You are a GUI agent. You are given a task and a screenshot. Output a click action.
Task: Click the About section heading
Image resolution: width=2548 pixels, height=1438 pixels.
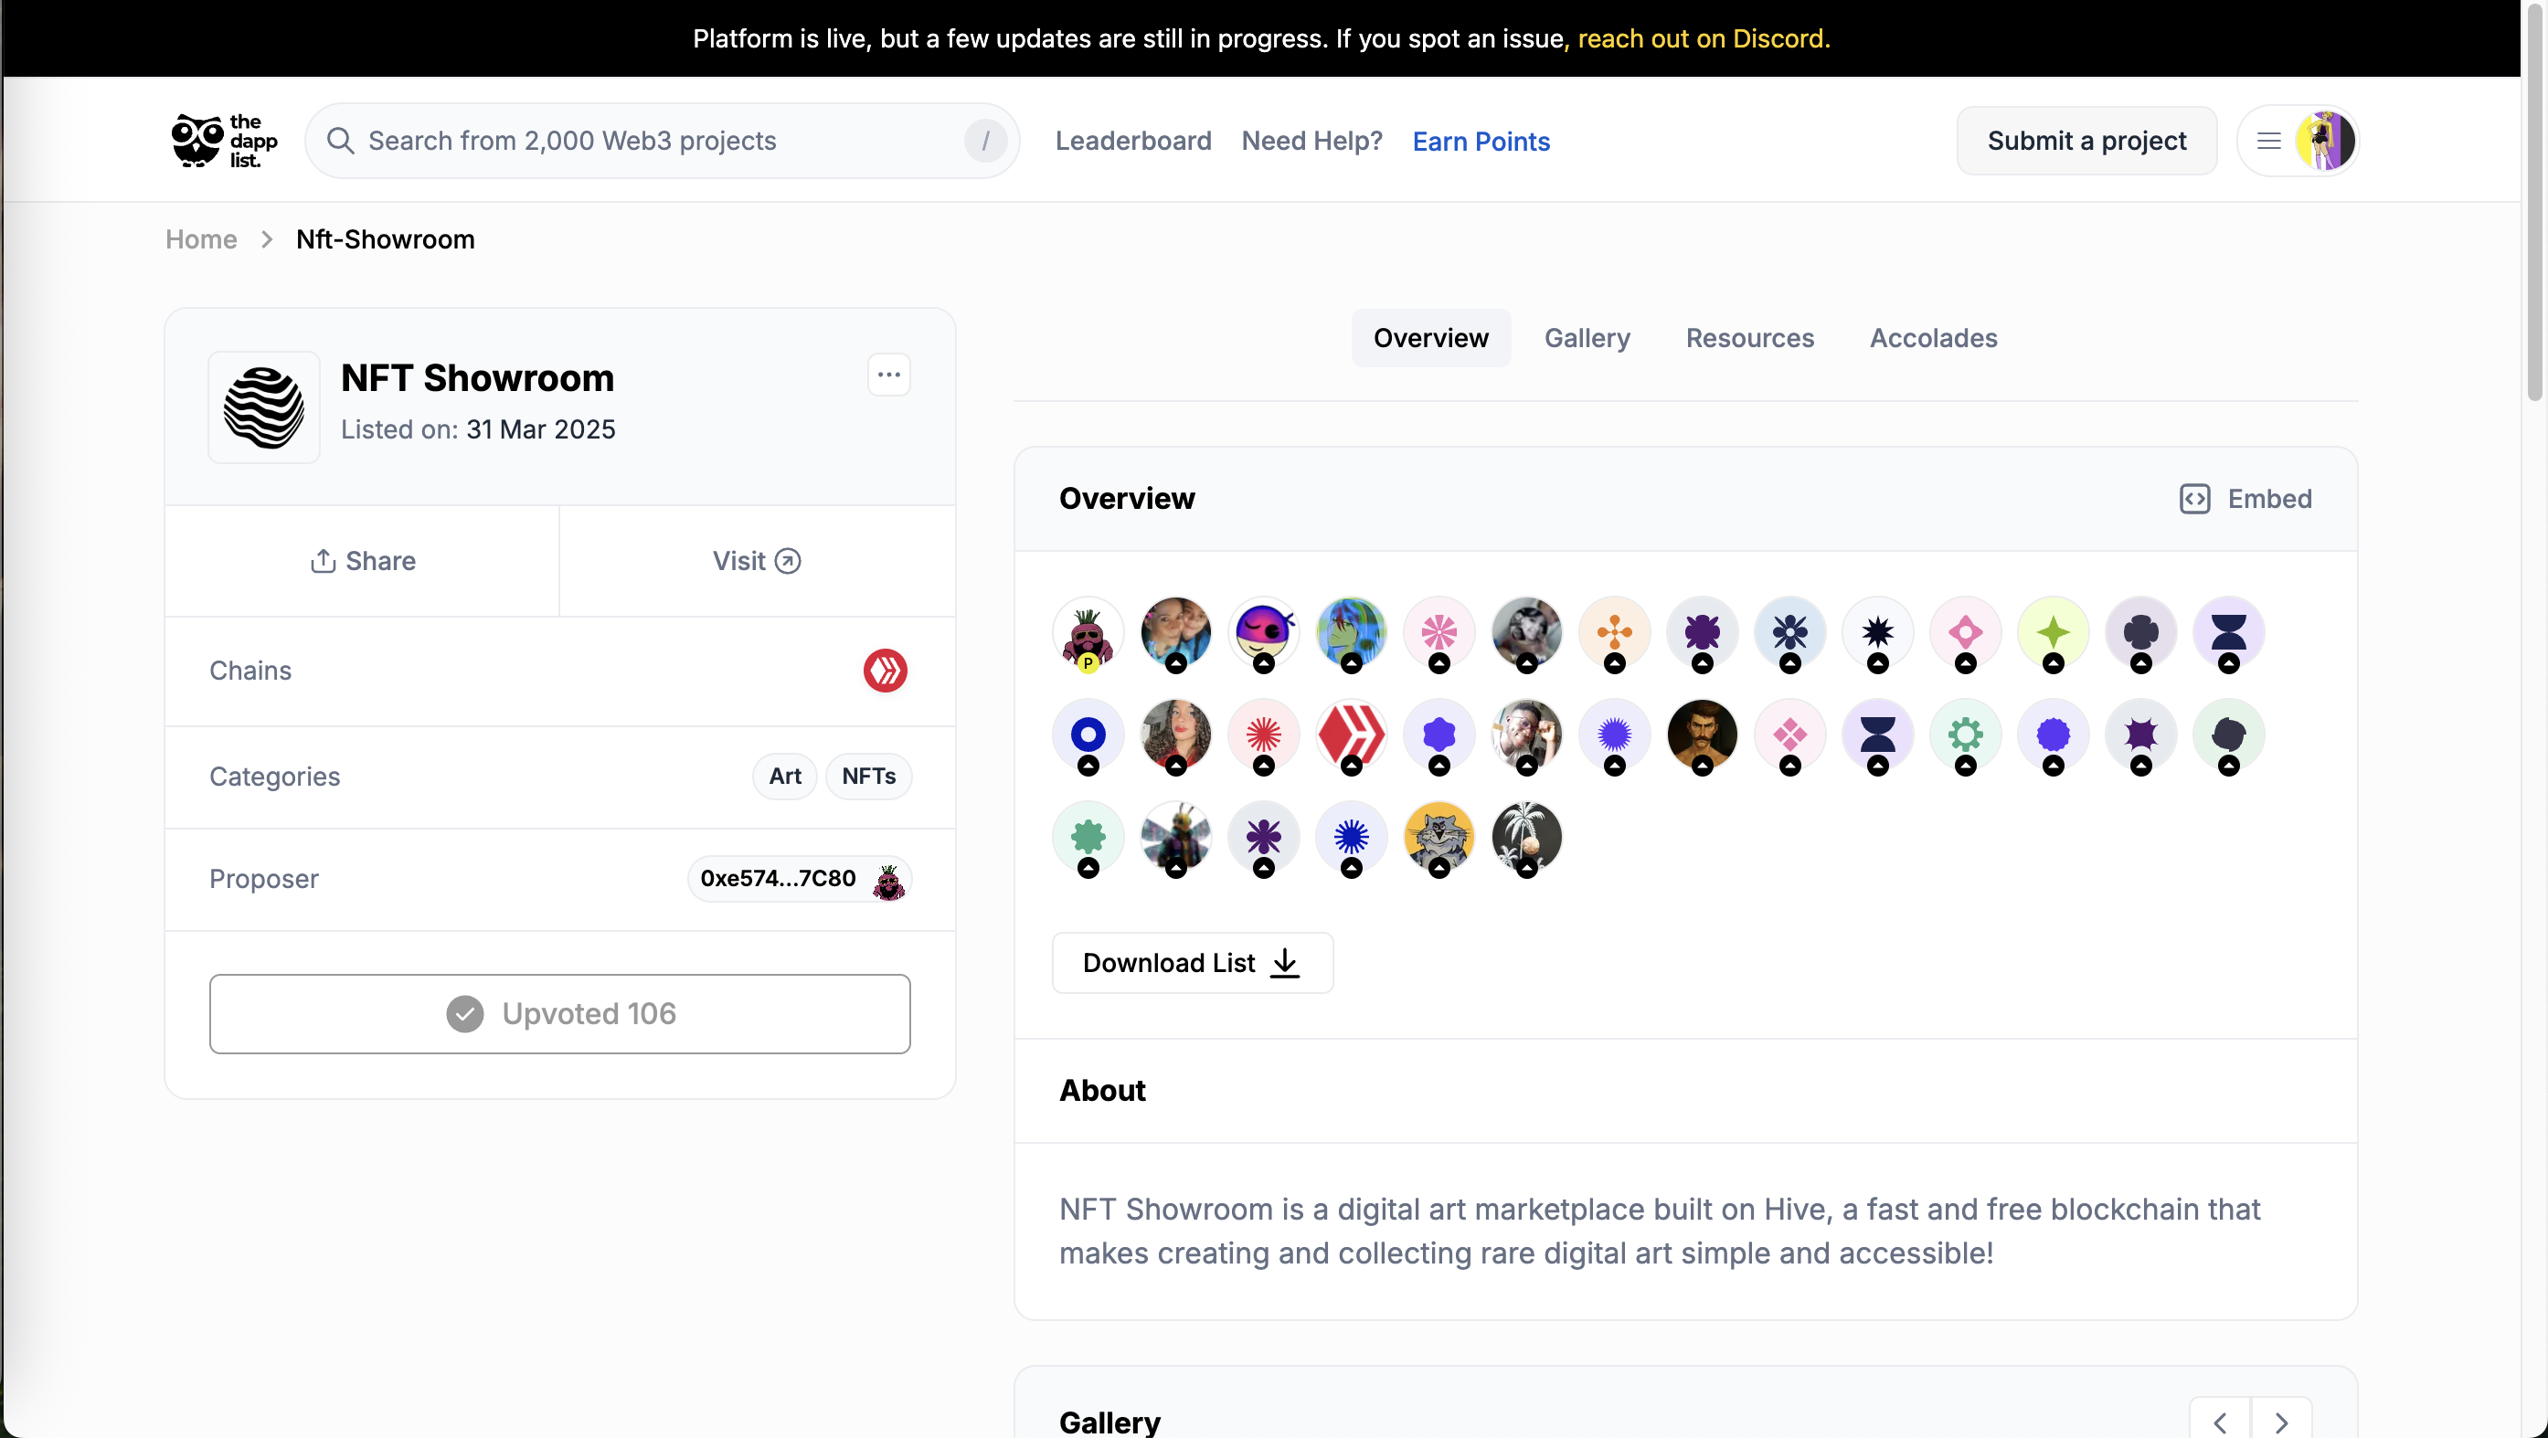[x=1102, y=1090]
